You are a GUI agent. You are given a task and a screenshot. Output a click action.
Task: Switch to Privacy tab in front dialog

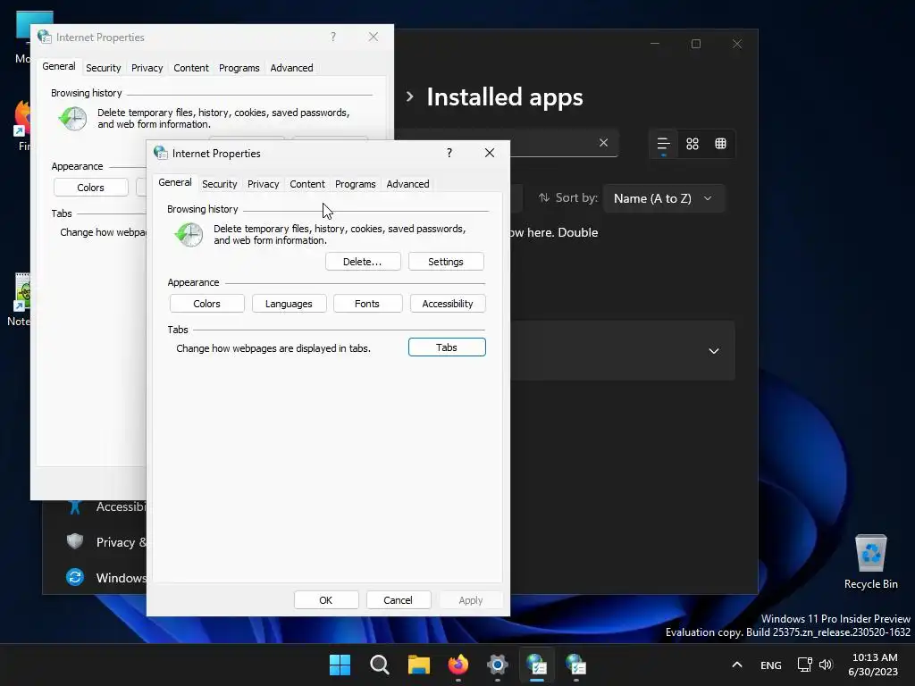click(x=264, y=184)
